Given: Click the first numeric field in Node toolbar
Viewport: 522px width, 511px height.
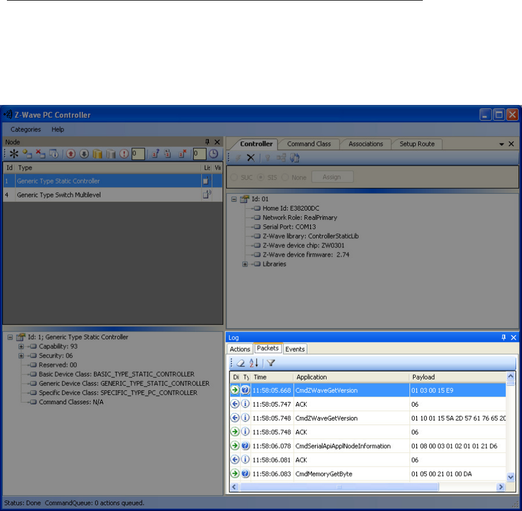Looking at the screenshot, I should tap(138, 154).
